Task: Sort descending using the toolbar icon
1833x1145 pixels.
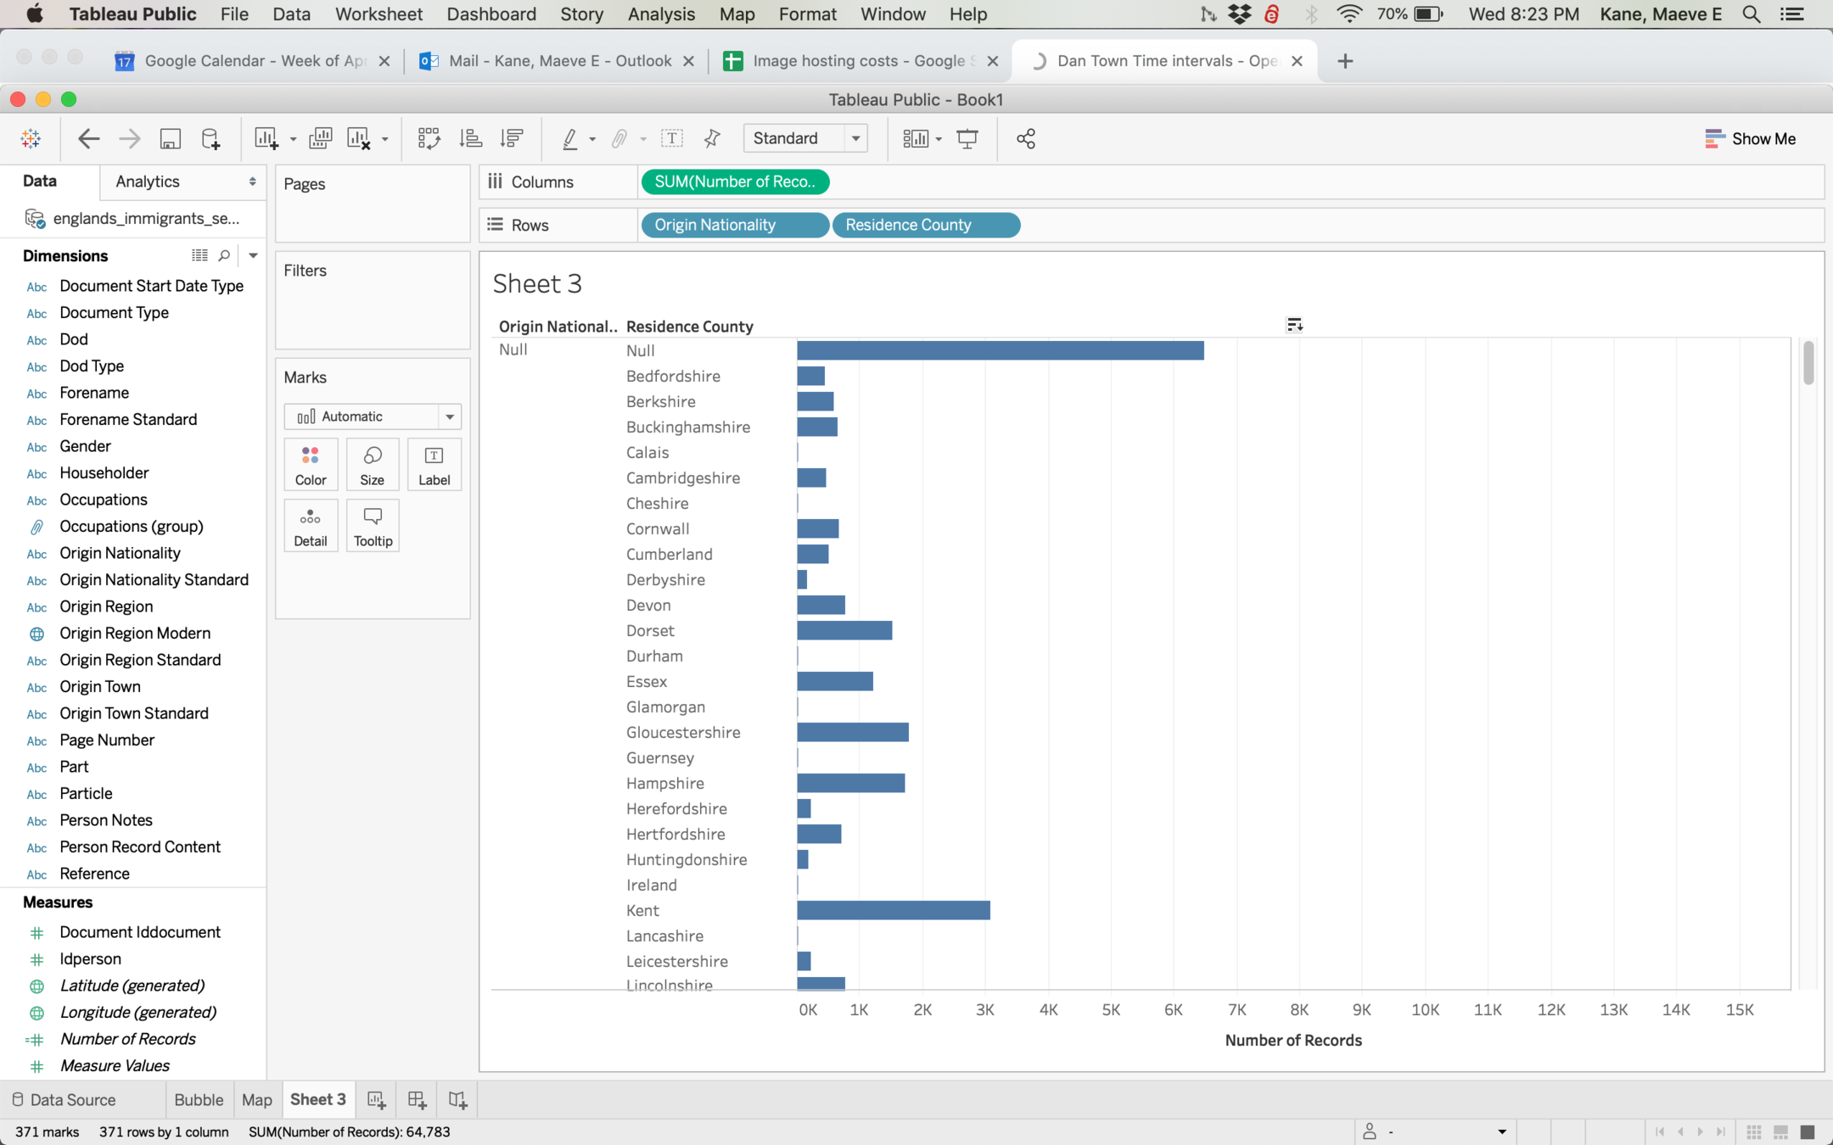Action: click(512, 138)
